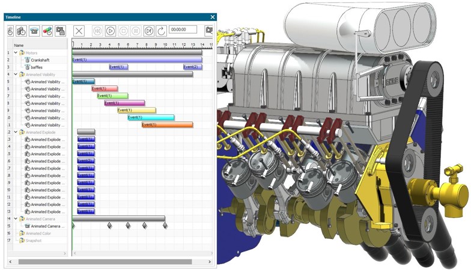Click the horizontal scrollbar at panel bottom
The image size is (471, 275).
(x=105, y=262)
